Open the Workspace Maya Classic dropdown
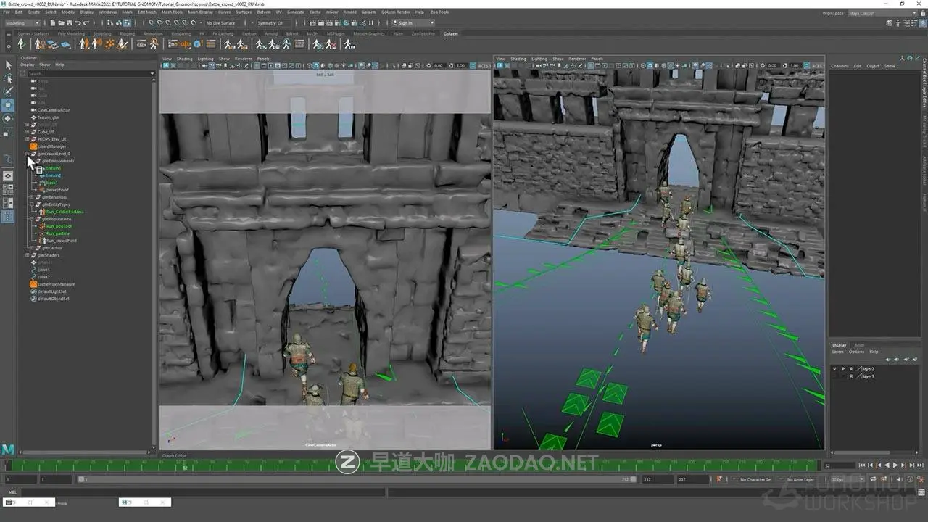The image size is (928, 522). [x=882, y=13]
